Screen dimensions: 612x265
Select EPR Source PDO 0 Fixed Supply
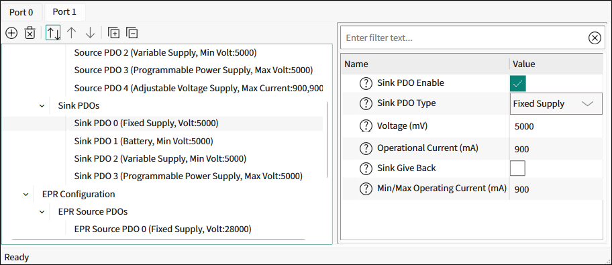point(162,229)
